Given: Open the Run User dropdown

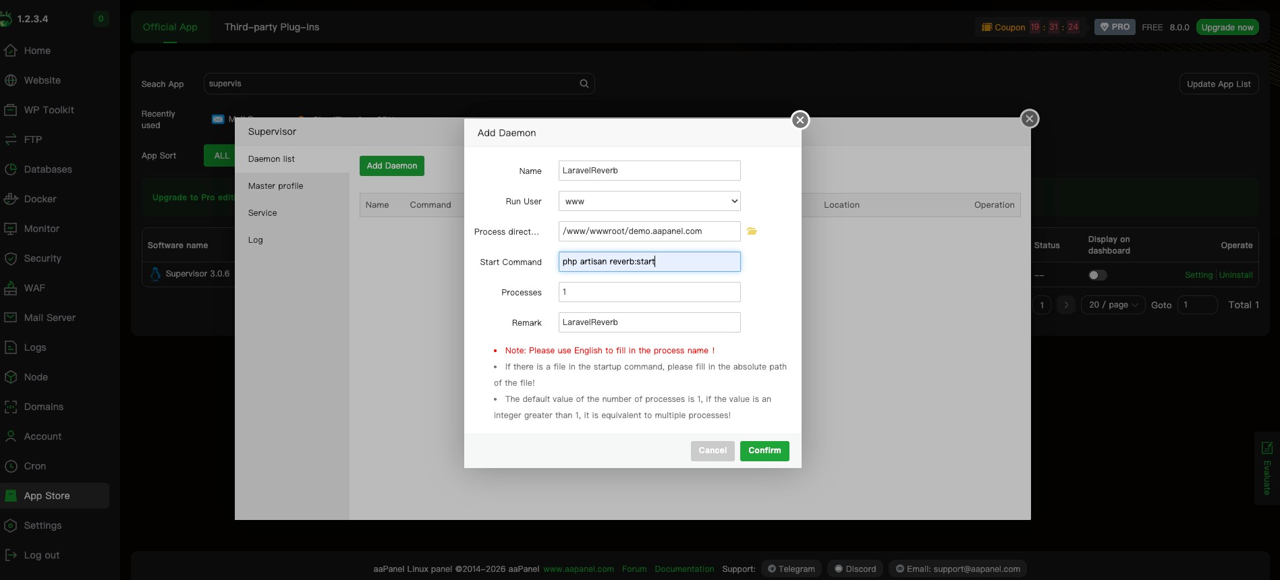Looking at the screenshot, I should (x=650, y=201).
